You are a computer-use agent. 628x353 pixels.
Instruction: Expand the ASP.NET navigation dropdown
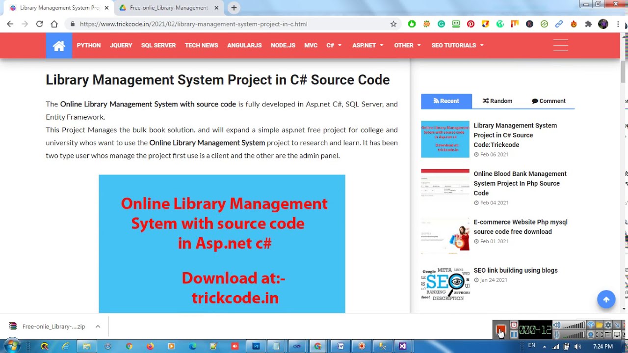(x=368, y=45)
